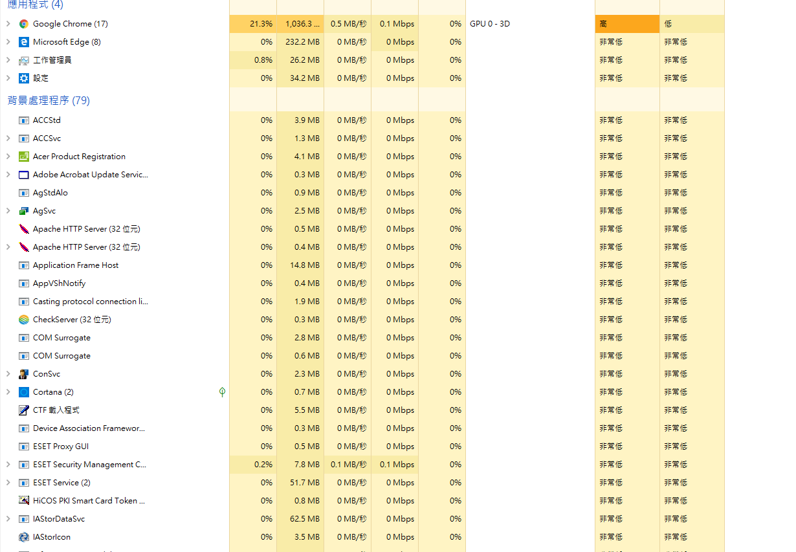Screen dimensions: 796x552
Task: Click the Adobe Acrobat Update Service icon
Action: [x=24, y=175]
